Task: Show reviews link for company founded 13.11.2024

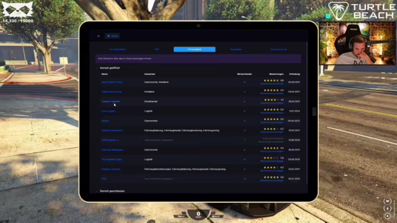Action: 272,113
